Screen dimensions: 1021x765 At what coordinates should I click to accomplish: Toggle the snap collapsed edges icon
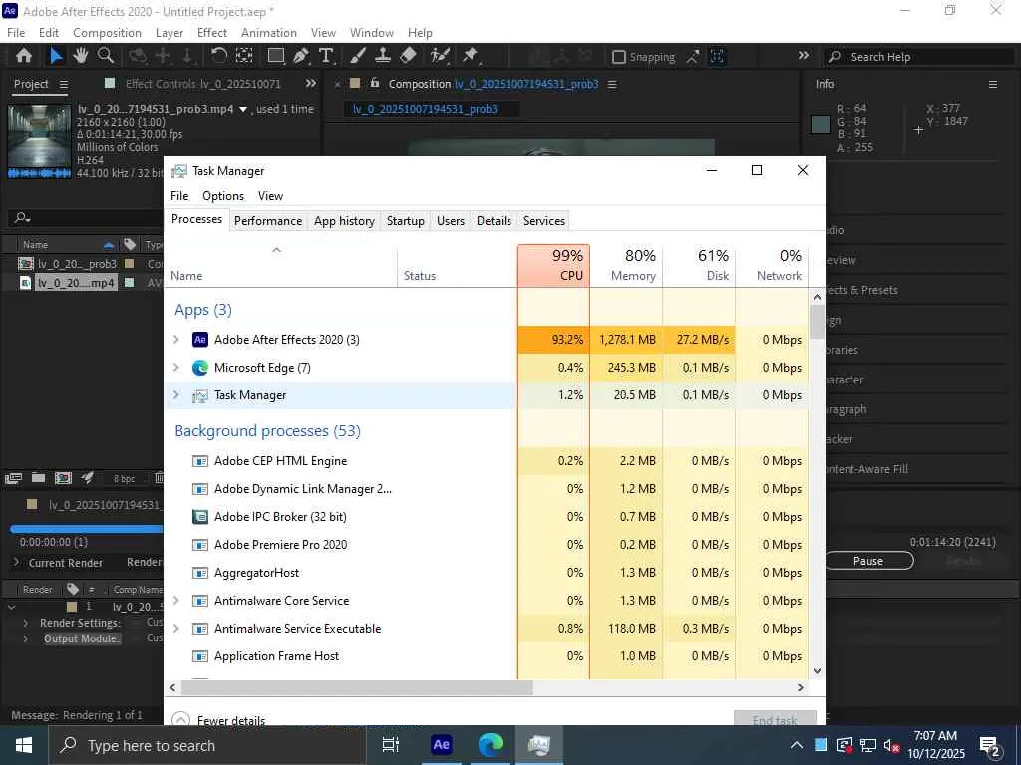693,57
